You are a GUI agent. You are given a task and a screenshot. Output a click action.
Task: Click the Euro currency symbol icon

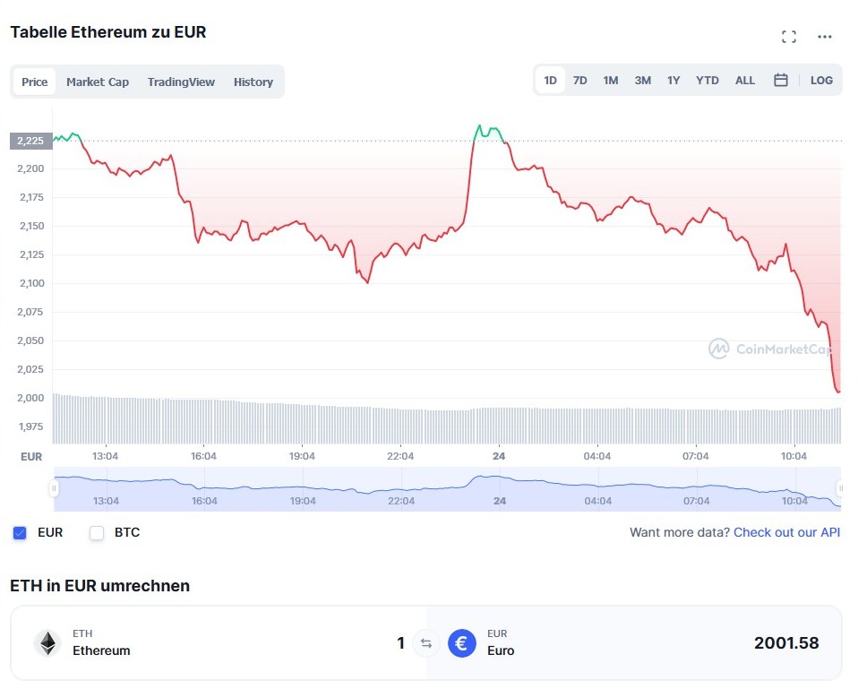tap(462, 643)
